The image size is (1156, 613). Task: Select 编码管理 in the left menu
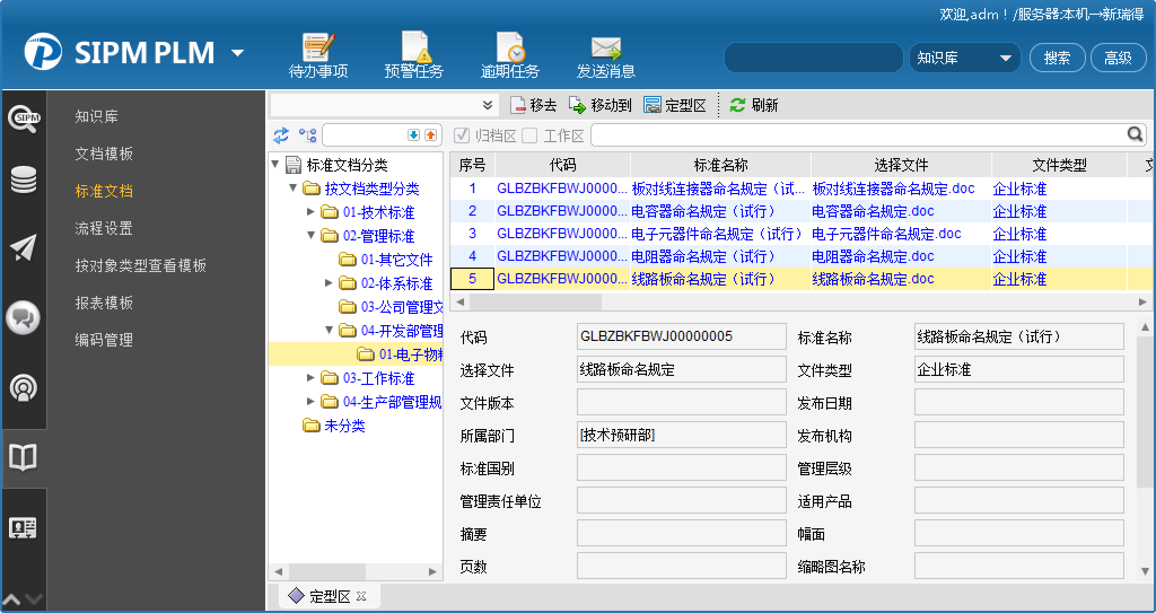click(104, 340)
